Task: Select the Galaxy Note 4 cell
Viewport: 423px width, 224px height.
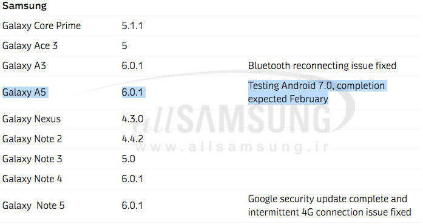Action: pos(32,179)
